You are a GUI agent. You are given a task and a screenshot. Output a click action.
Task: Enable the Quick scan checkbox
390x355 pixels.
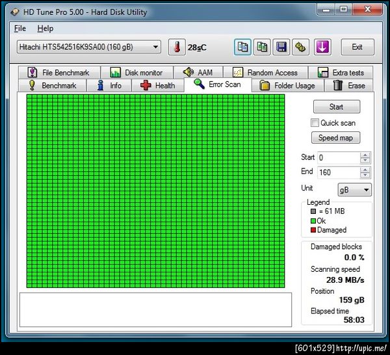point(315,123)
